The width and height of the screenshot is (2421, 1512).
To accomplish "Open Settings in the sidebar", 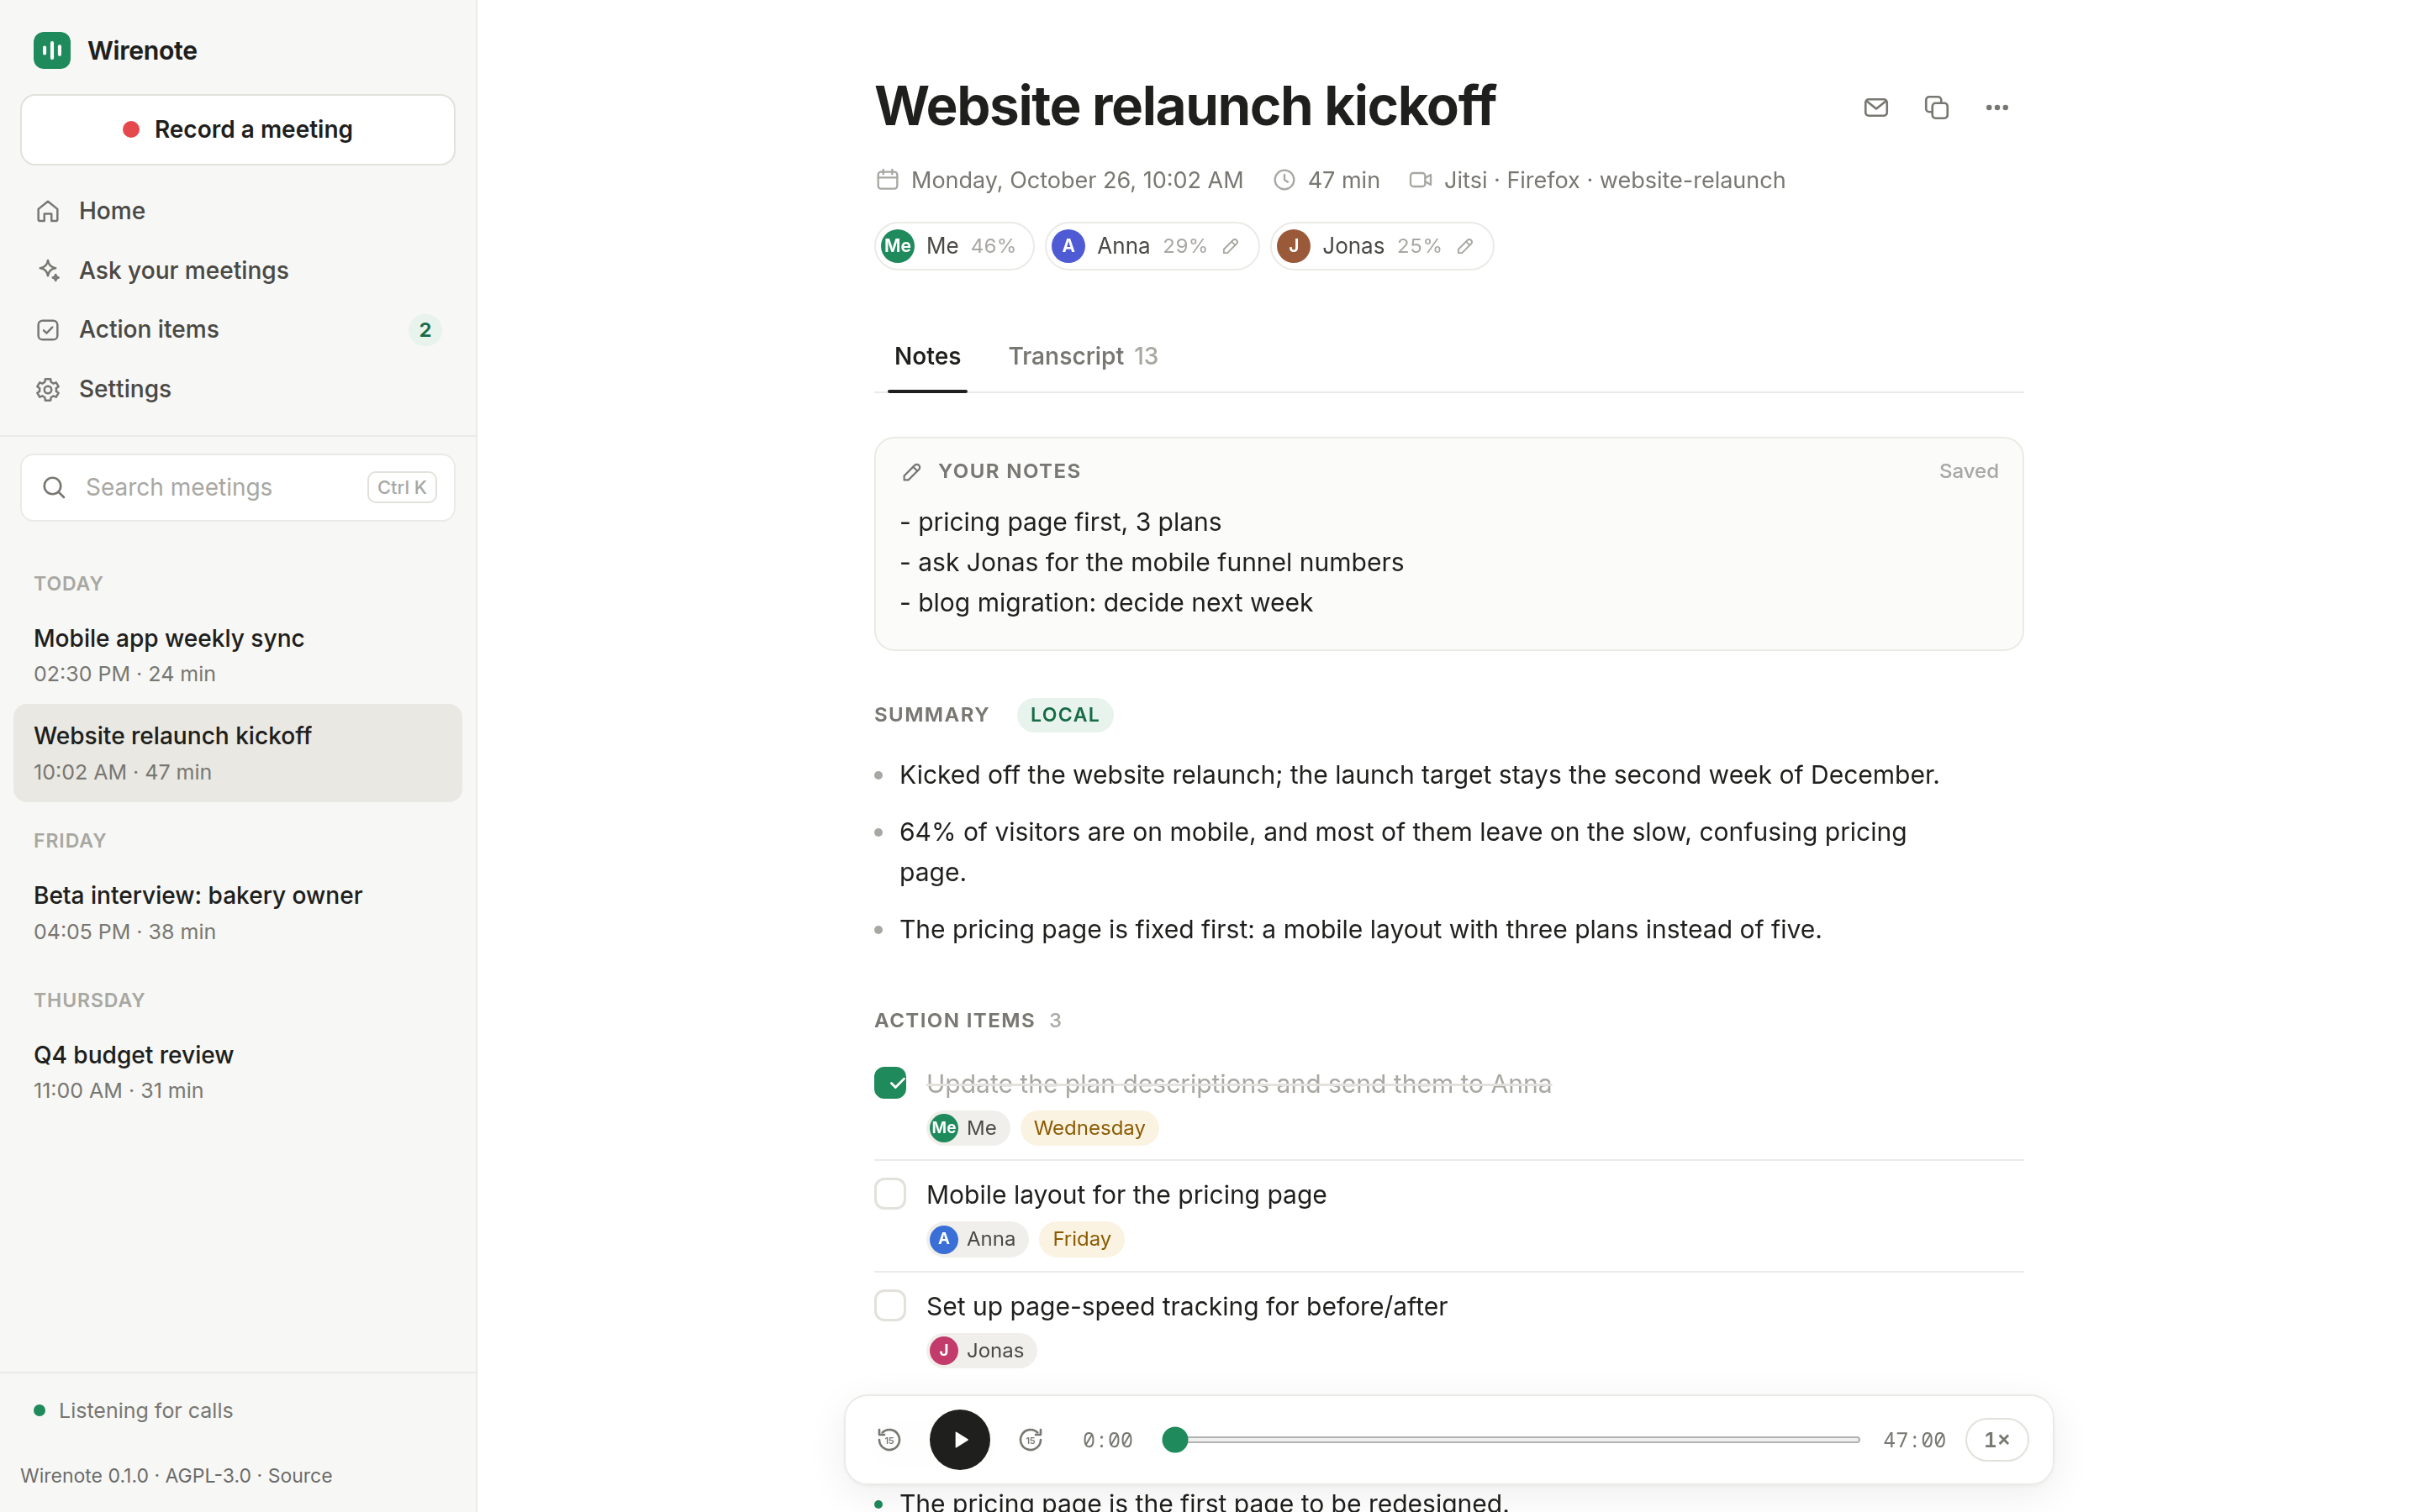I will point(238,389).
